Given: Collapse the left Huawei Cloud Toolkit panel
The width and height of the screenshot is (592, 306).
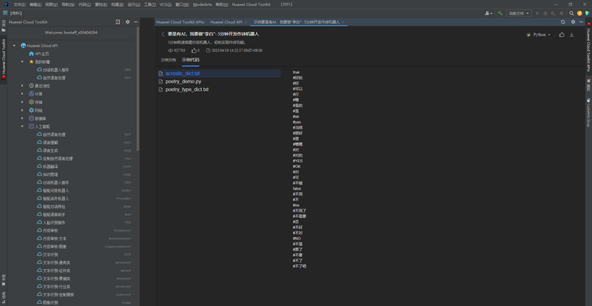Looking at the screenshot, I should point(136,23).
